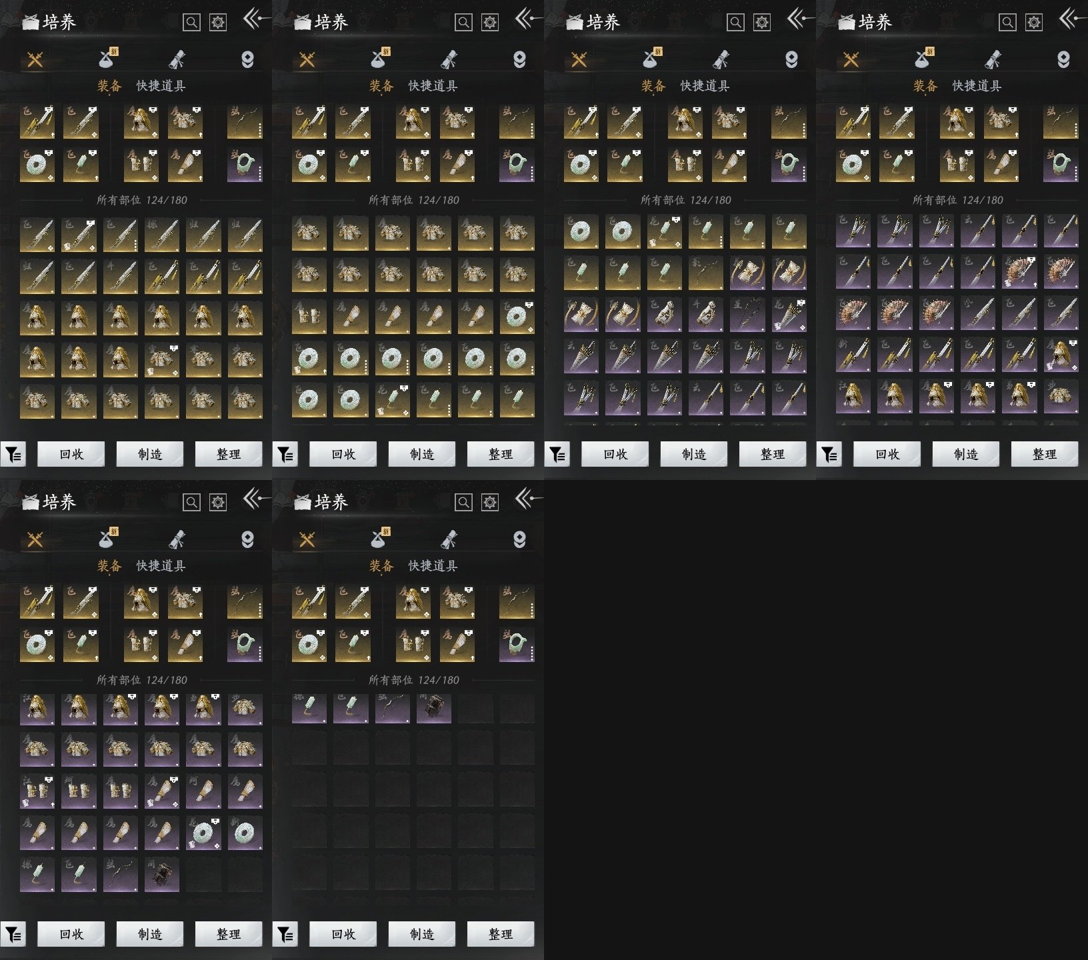Switch to 快捷道具 tab in the jade-rings-first panel
1088x960 pixels.
705,86
